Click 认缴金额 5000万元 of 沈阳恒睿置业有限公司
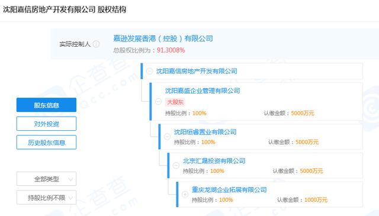This screenshot has width=379, height=216. pyautogui.click(x=307, y=142)
